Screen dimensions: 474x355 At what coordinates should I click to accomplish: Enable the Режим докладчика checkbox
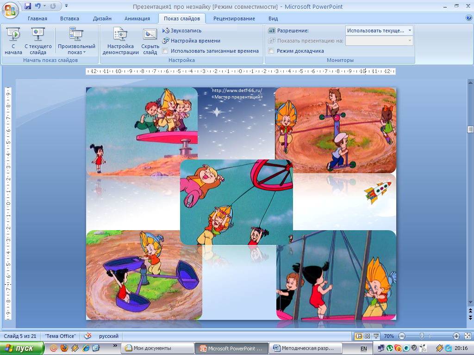(x=271, y=51)
